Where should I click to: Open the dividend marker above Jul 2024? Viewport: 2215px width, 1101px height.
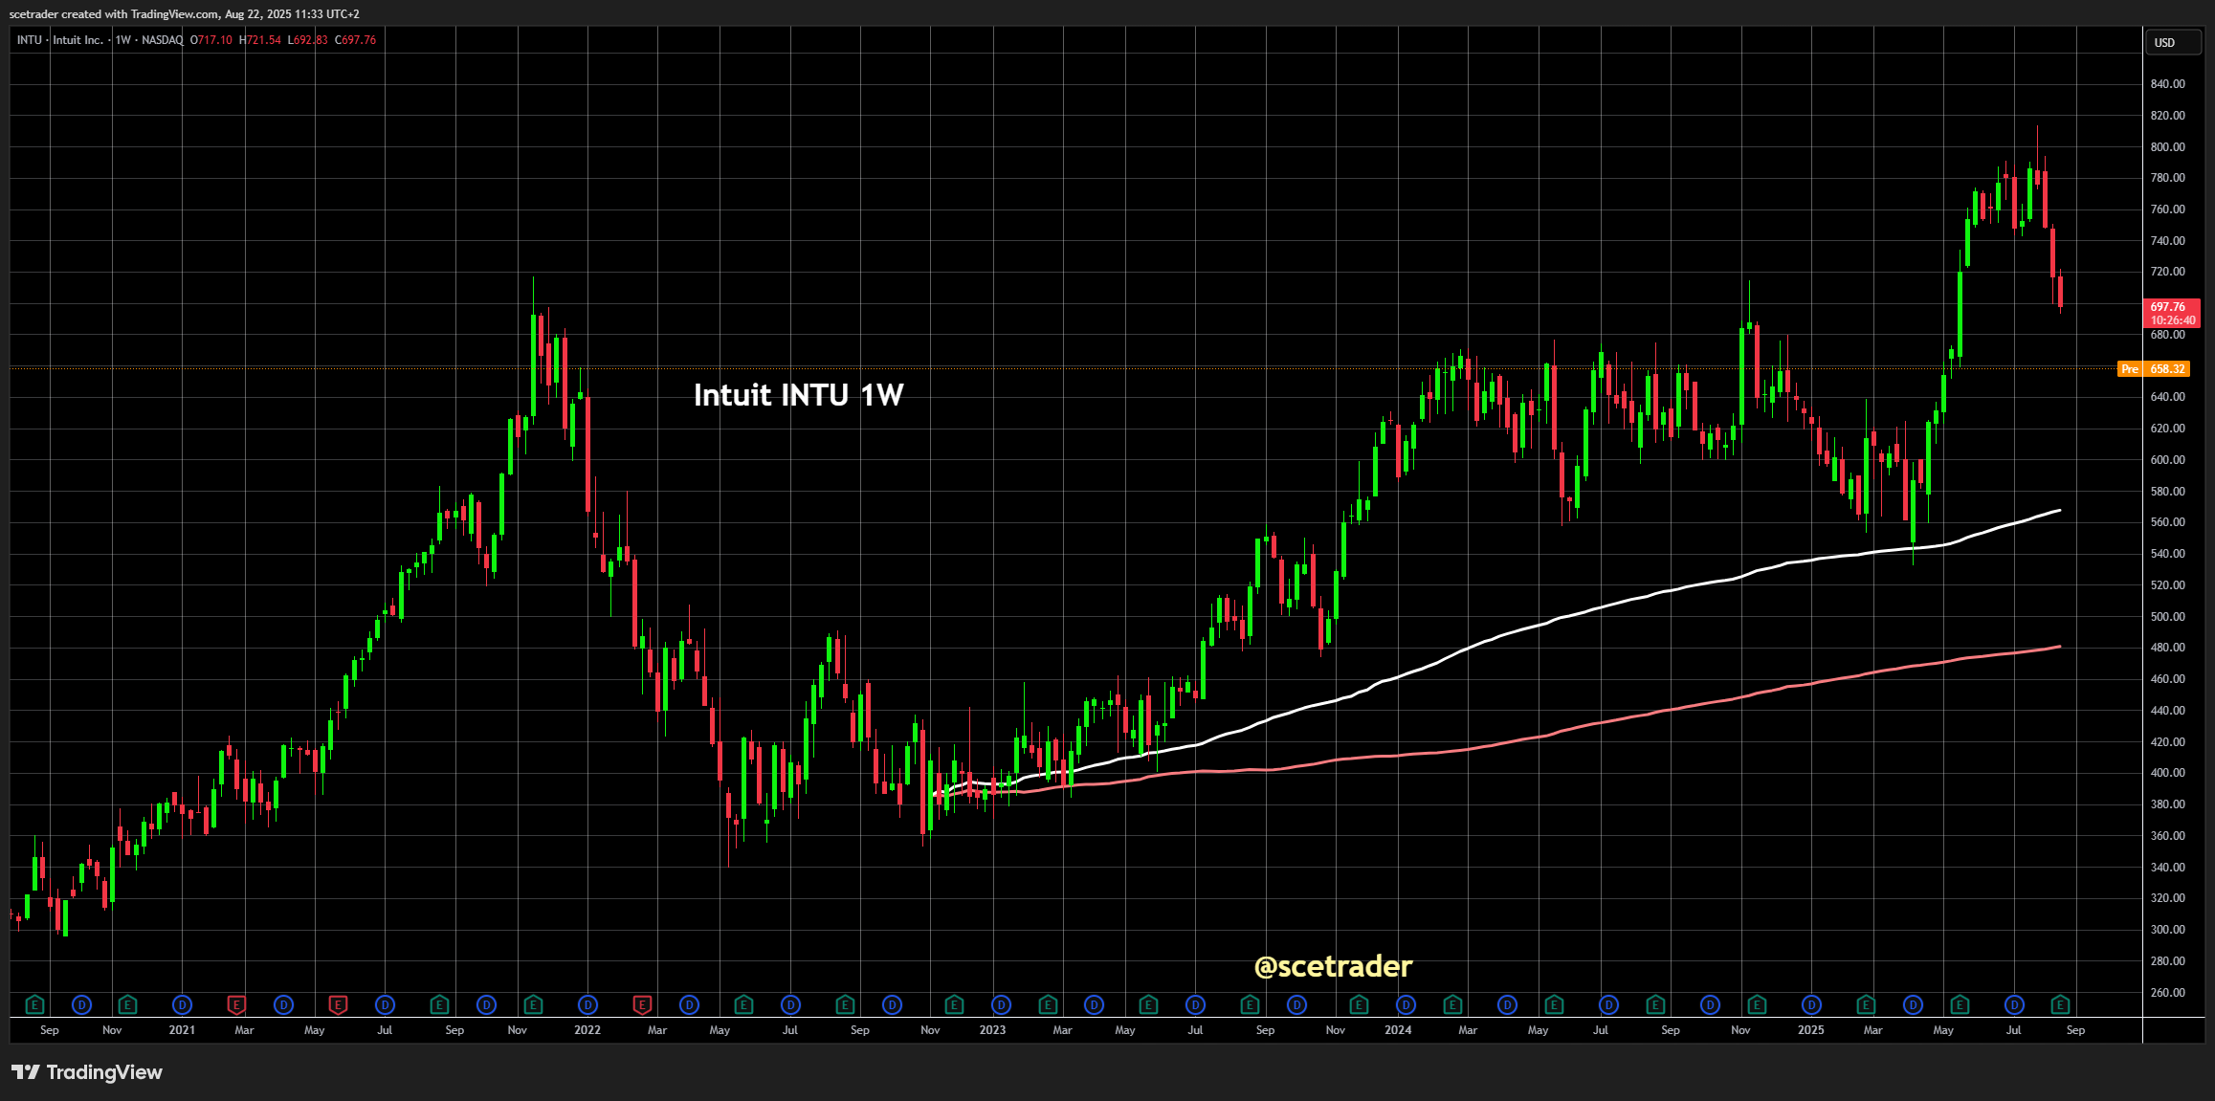point(1608,1004)
